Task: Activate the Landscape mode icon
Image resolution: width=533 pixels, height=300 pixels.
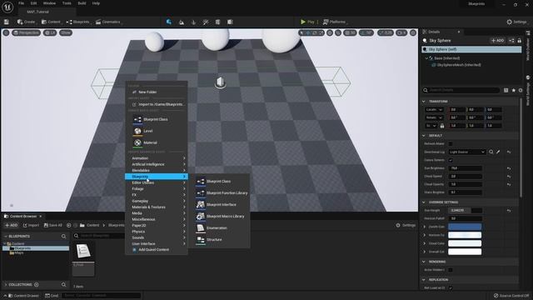Action: (182, 22)
